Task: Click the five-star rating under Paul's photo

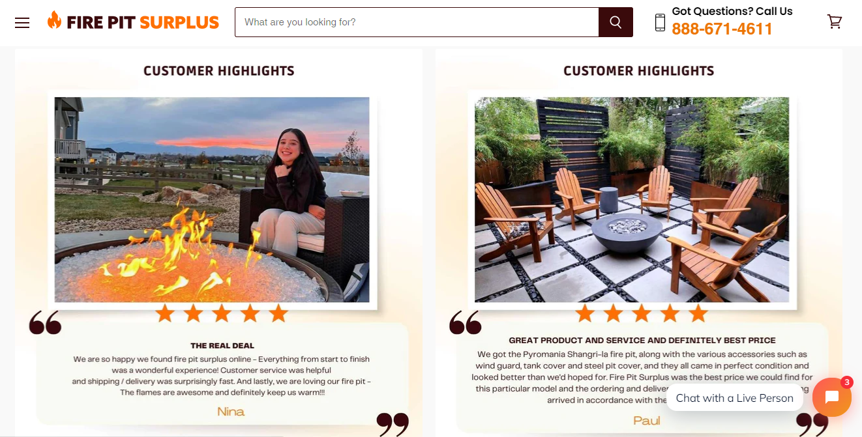Action: [x=642, y=313]
